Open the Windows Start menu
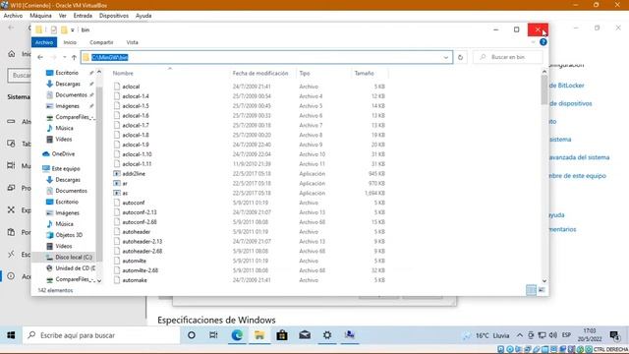 11,335
